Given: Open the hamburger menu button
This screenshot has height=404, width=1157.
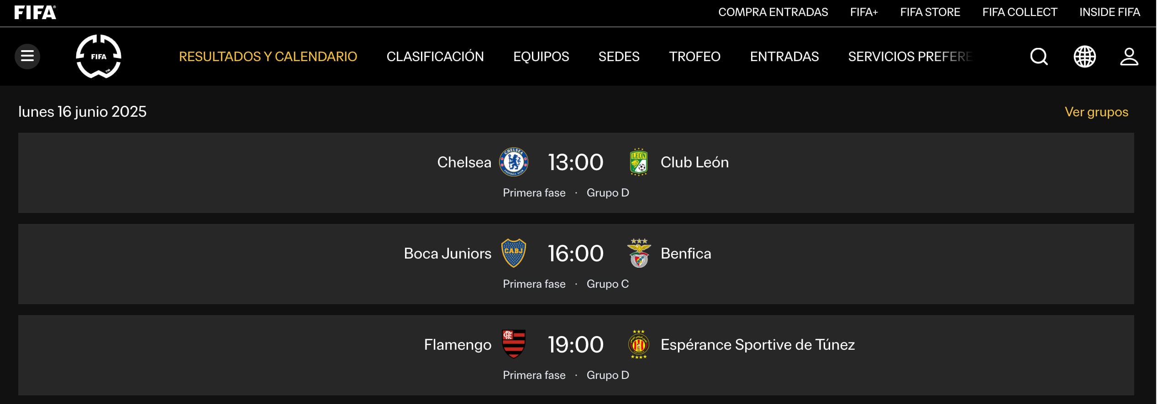Looking at the screenshot, I should tap(27, 56).
